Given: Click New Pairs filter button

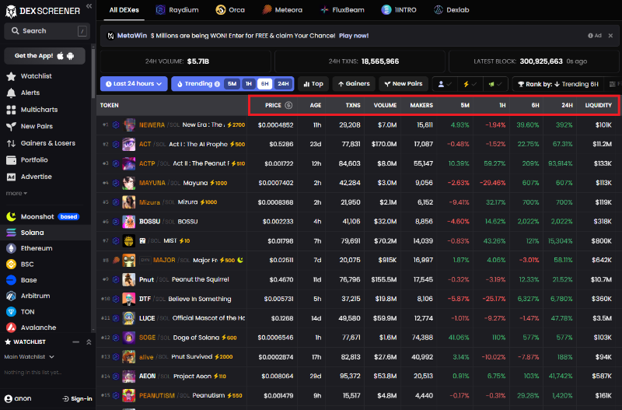Looking at the screenshot, I should pos(404,84).
